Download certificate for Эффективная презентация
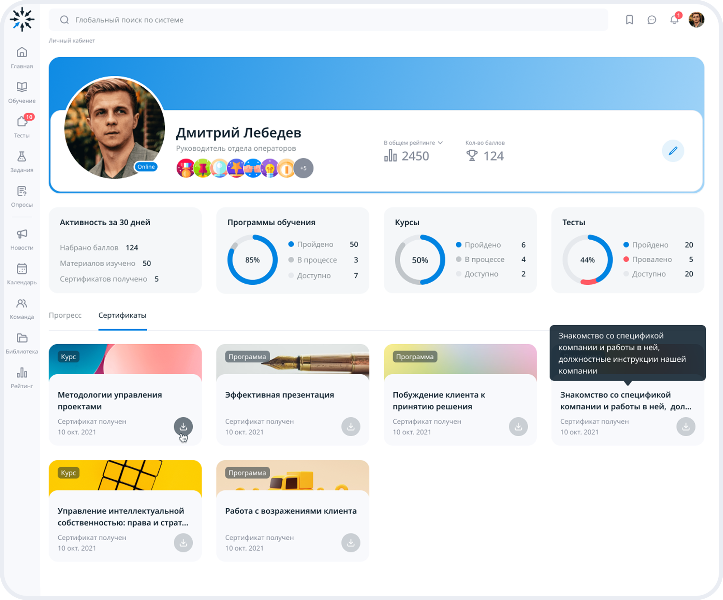The width and height of the screenshot is (723, 600). (x=351, y=426)
